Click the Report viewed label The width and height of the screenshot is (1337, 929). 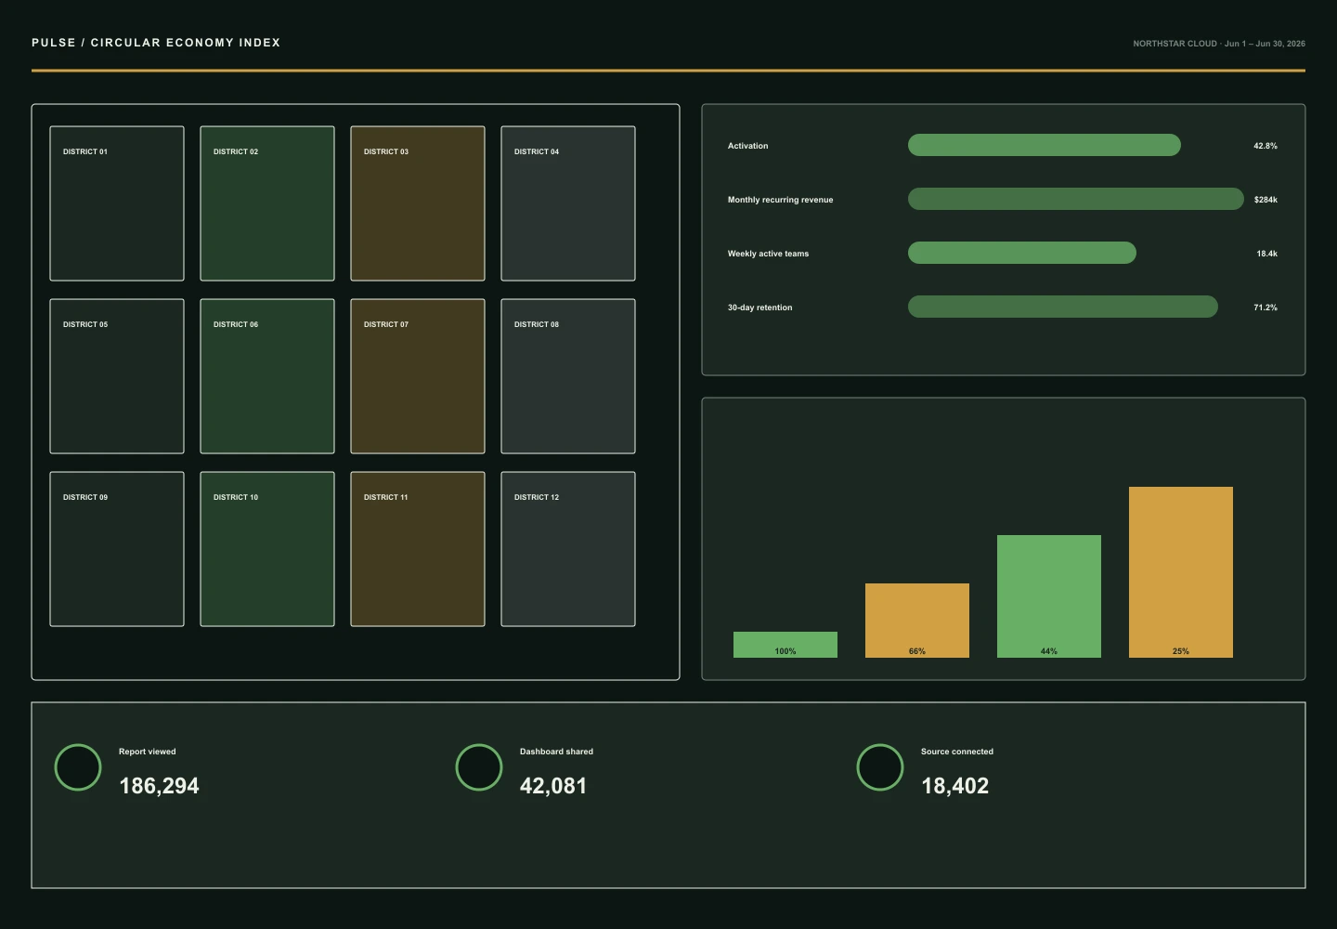pos(147,752)
